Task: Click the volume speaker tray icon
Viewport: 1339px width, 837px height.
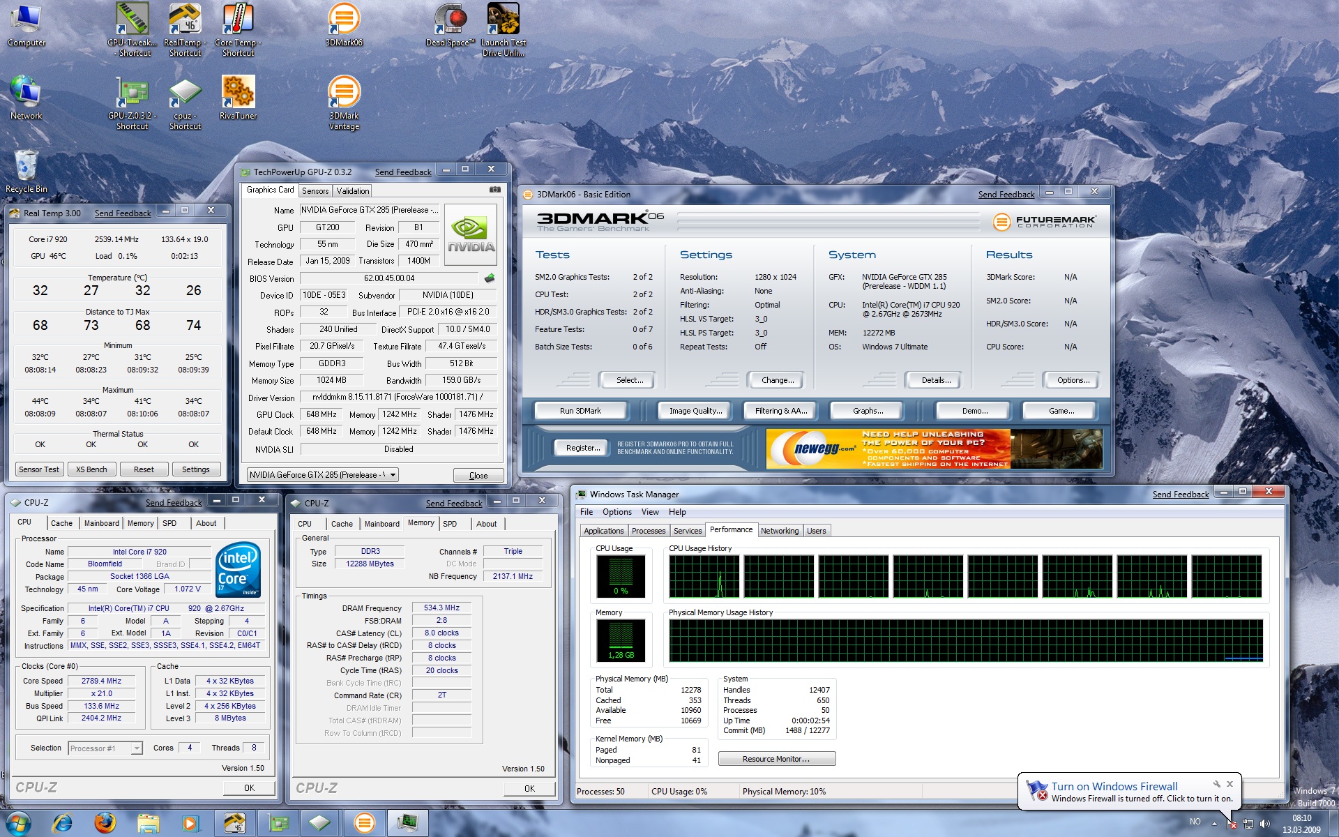Action: click(1265, 824)
